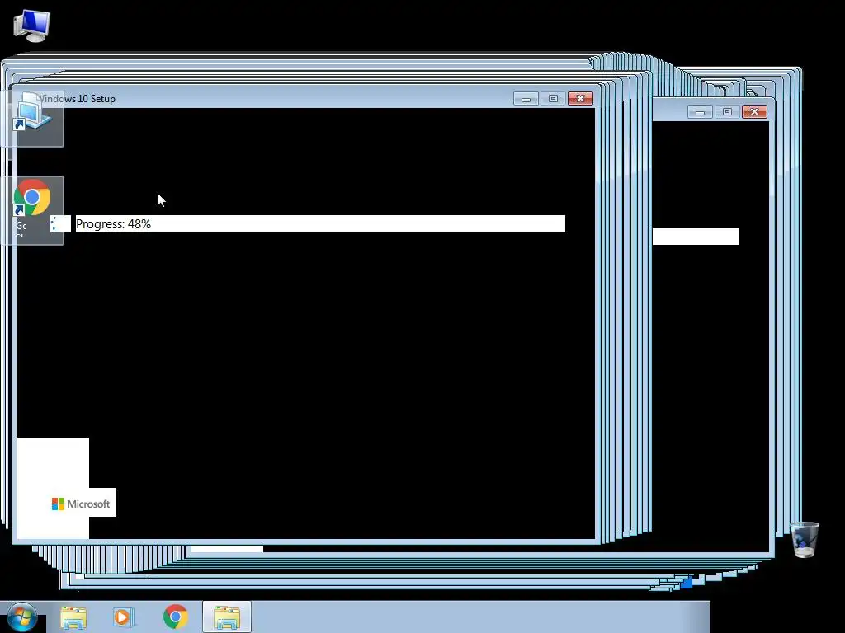Minimize the Windows 10 Setup window

[526, 99]
